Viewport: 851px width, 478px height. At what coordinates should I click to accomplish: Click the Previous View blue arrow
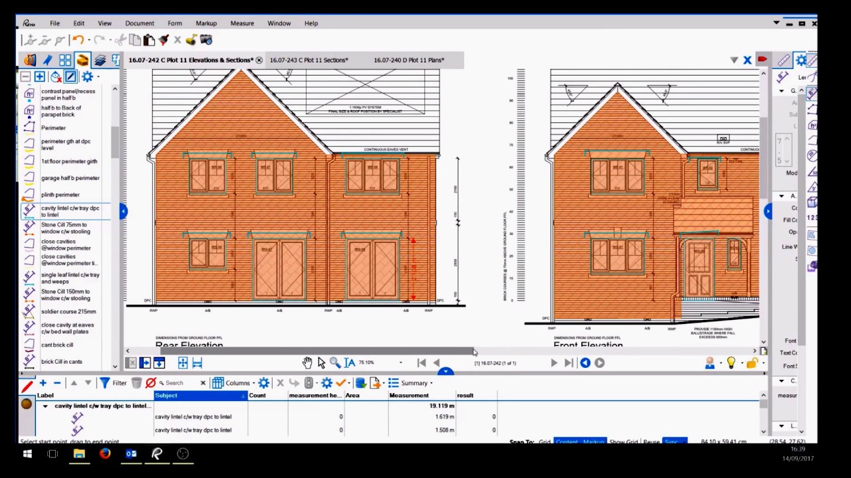point(585,362)
